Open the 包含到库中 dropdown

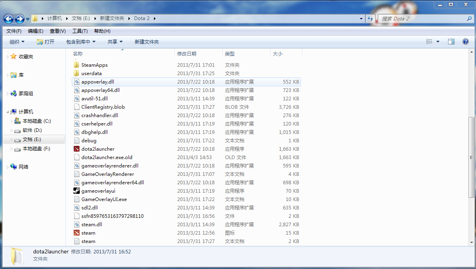point(81,42)
